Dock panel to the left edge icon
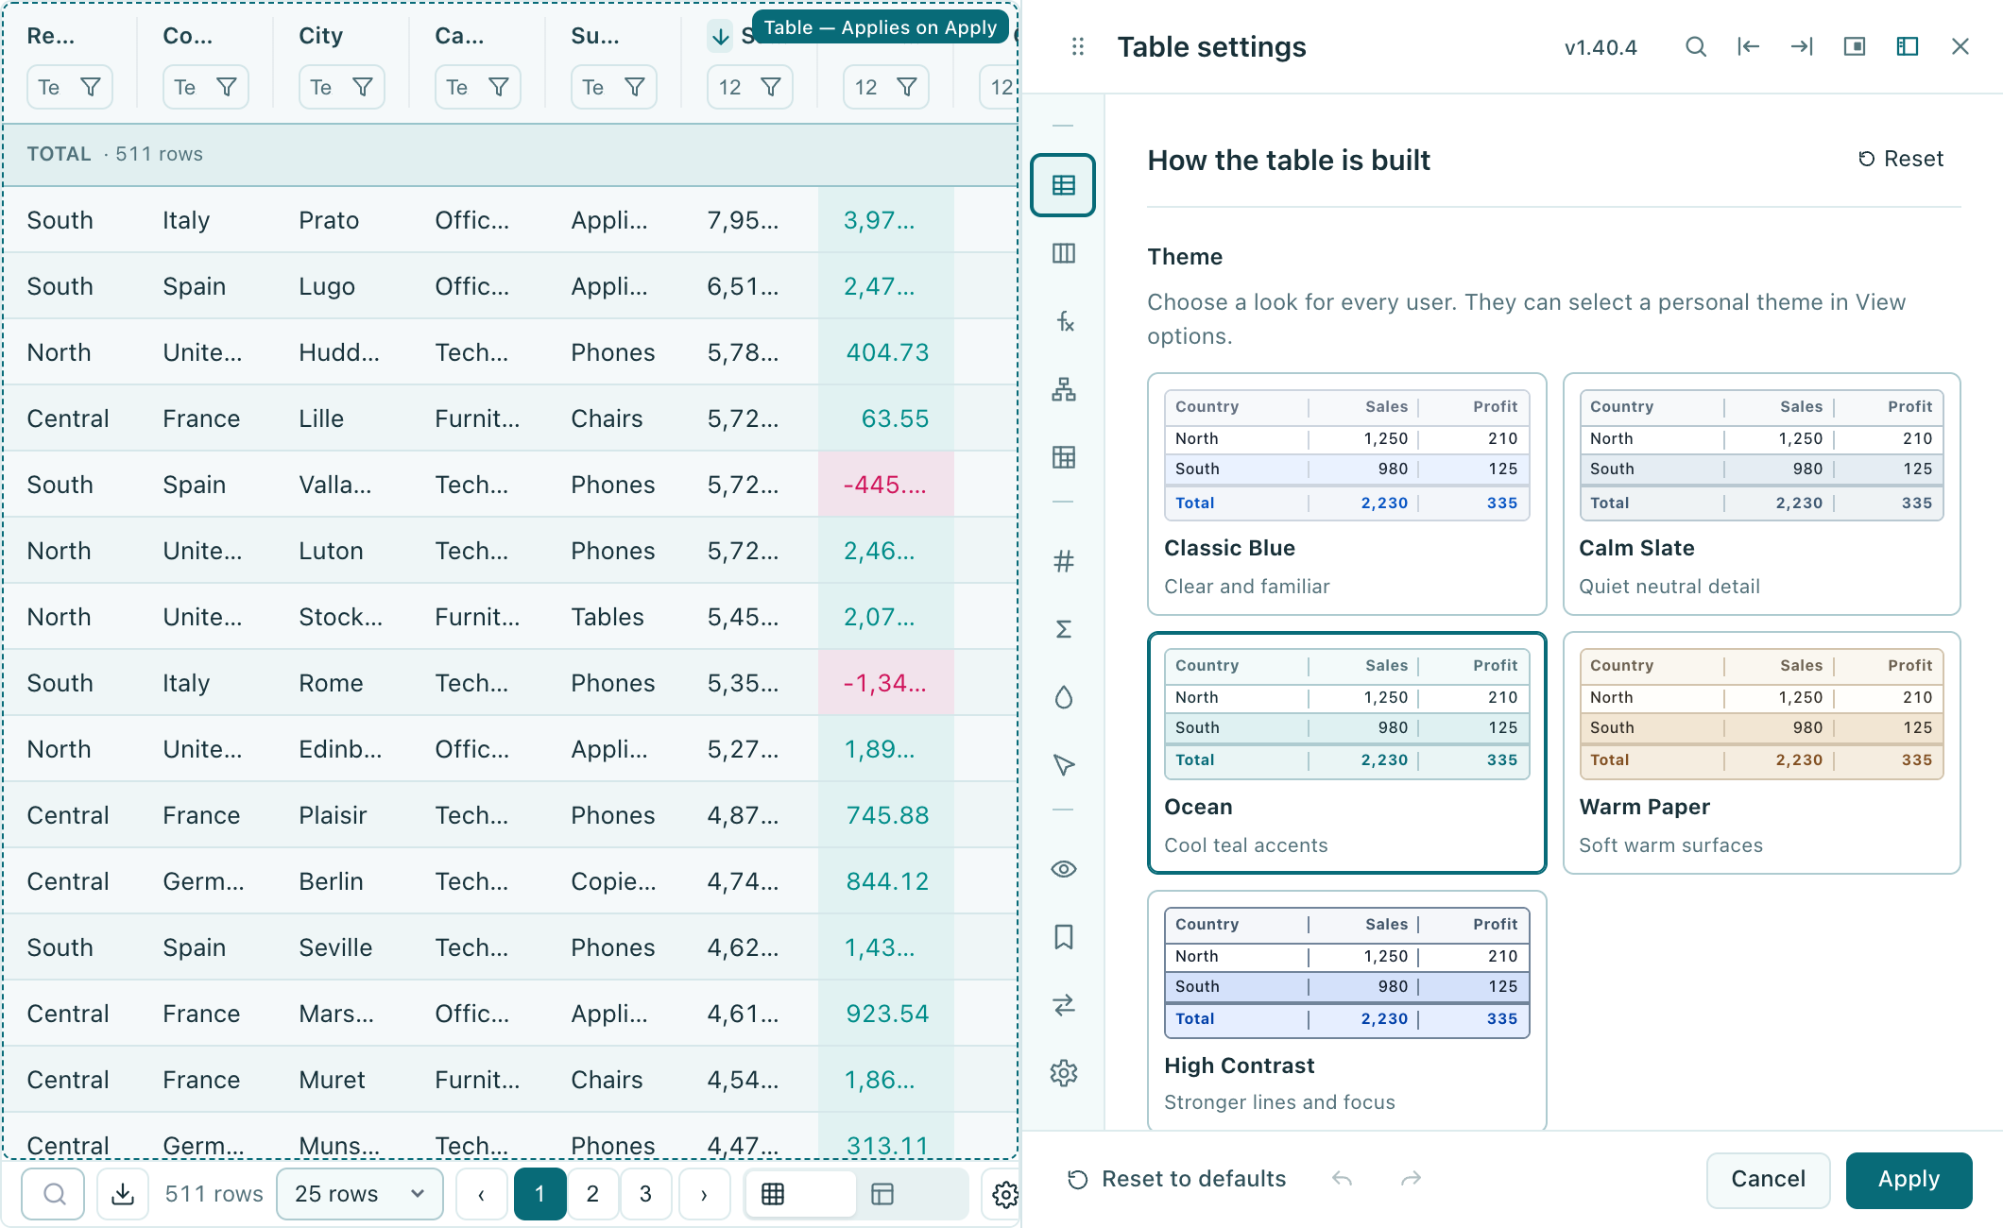The height and width of the screenshot is (1228, 2003). coord(1749,46)
